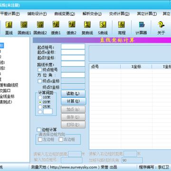The image size is (171, 171).
Task: Open the 平差计算(P) menu
Action: click(10, 14)
